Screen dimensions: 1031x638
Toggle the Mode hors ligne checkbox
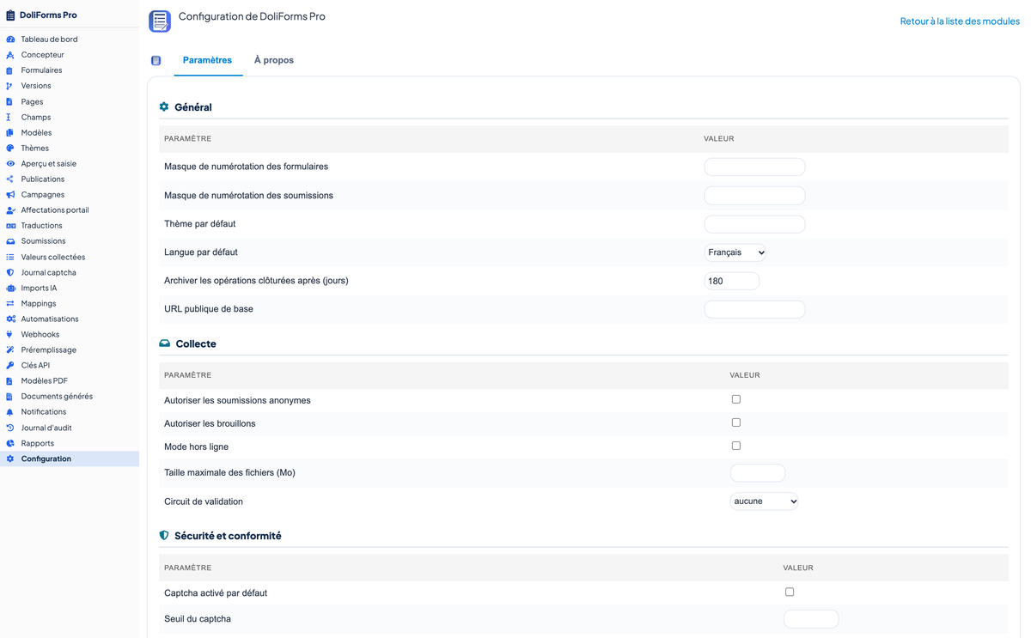pos(735,446)
